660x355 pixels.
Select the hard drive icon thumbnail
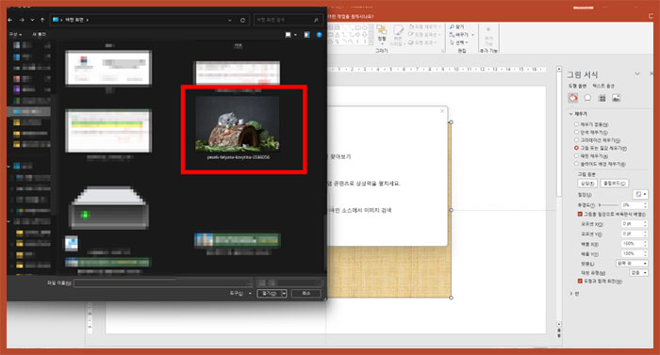click(108, 208)
